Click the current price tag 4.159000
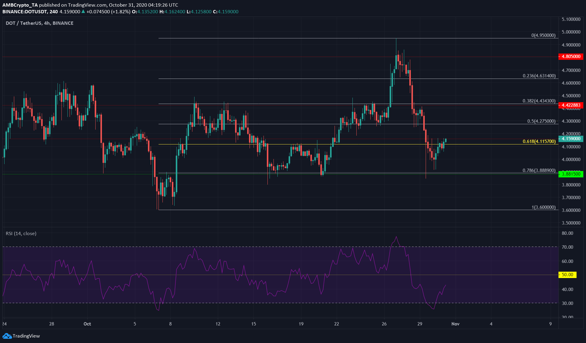 (x=571, y=139)
